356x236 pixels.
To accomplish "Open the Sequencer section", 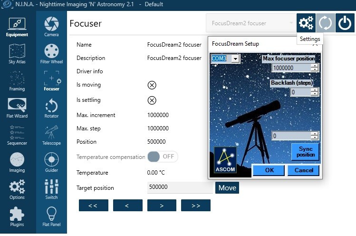I will 17,135.
